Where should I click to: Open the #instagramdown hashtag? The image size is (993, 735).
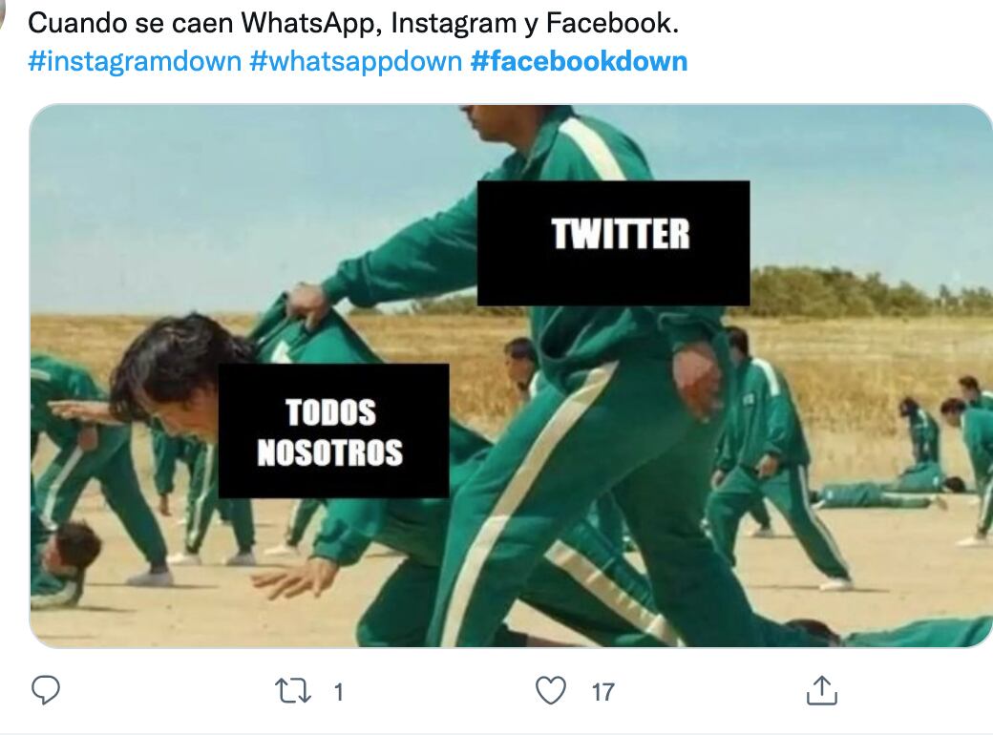[x=135, y=61]
